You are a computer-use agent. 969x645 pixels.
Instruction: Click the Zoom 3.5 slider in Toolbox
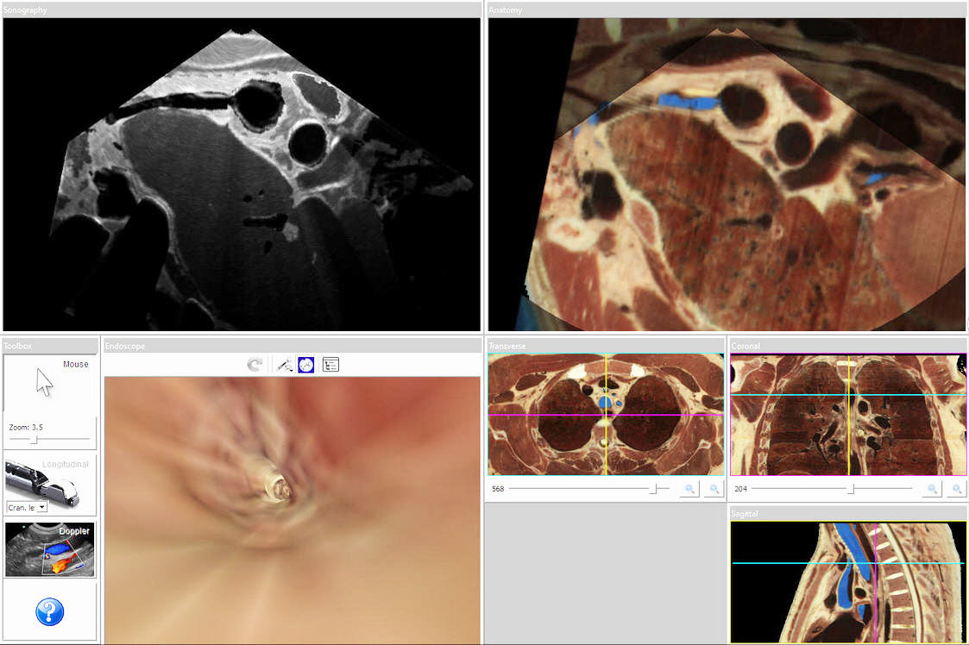tap(35, 440)
